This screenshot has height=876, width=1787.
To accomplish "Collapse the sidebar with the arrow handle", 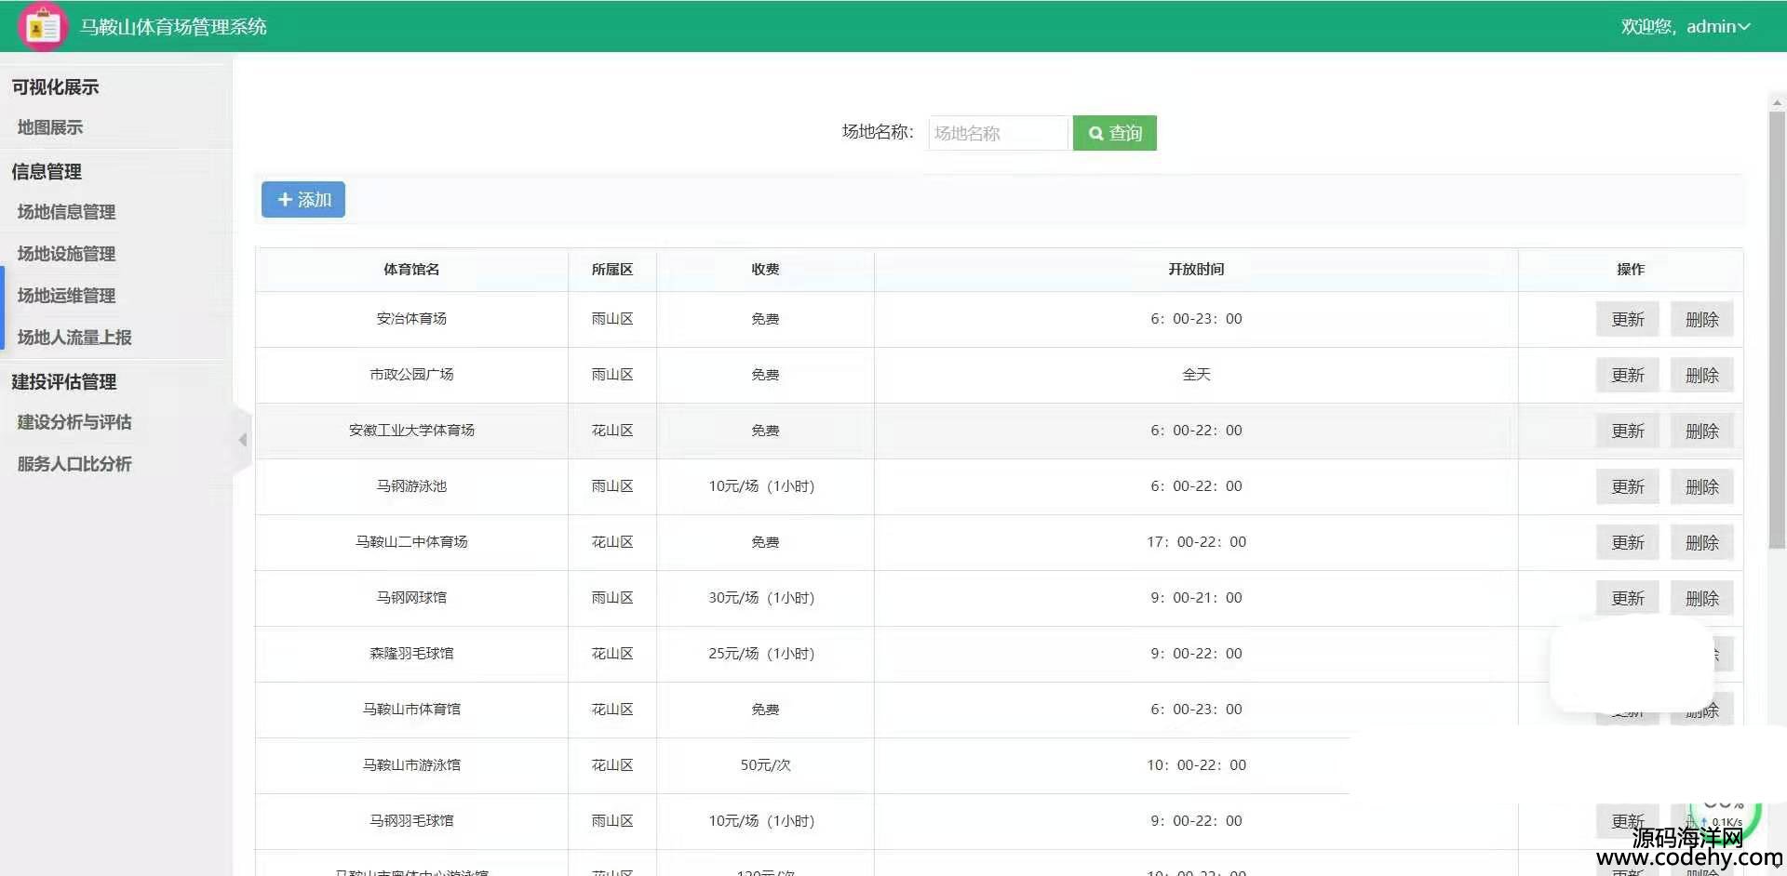I will (243, 439).
